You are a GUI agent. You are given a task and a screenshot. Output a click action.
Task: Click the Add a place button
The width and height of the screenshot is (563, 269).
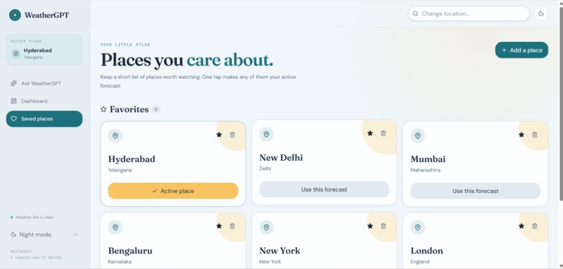click(x=522, y=50)
